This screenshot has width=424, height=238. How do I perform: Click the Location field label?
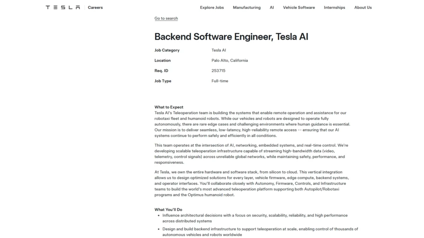pyautogui.click(x=162, y=60)
